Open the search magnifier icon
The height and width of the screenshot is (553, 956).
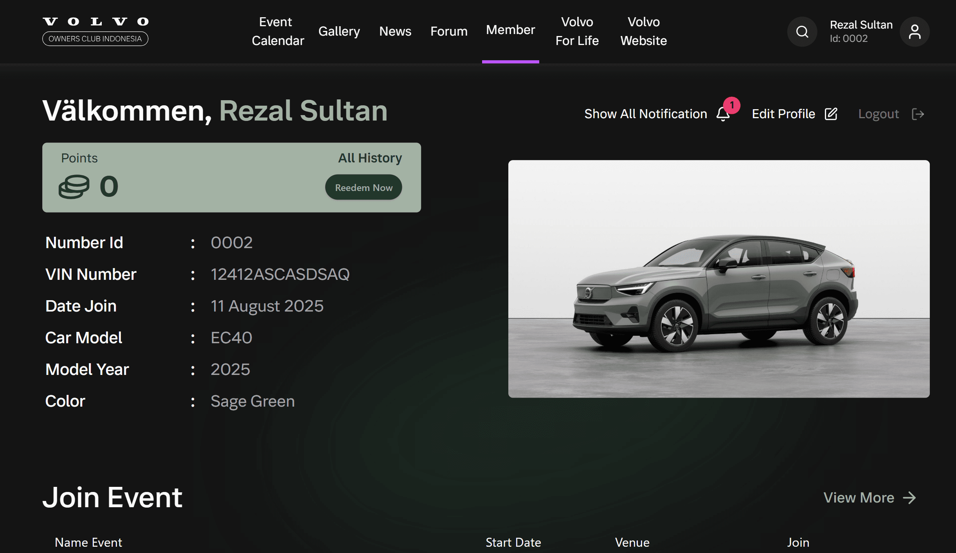pyautogui.click(x=802, y=32)
